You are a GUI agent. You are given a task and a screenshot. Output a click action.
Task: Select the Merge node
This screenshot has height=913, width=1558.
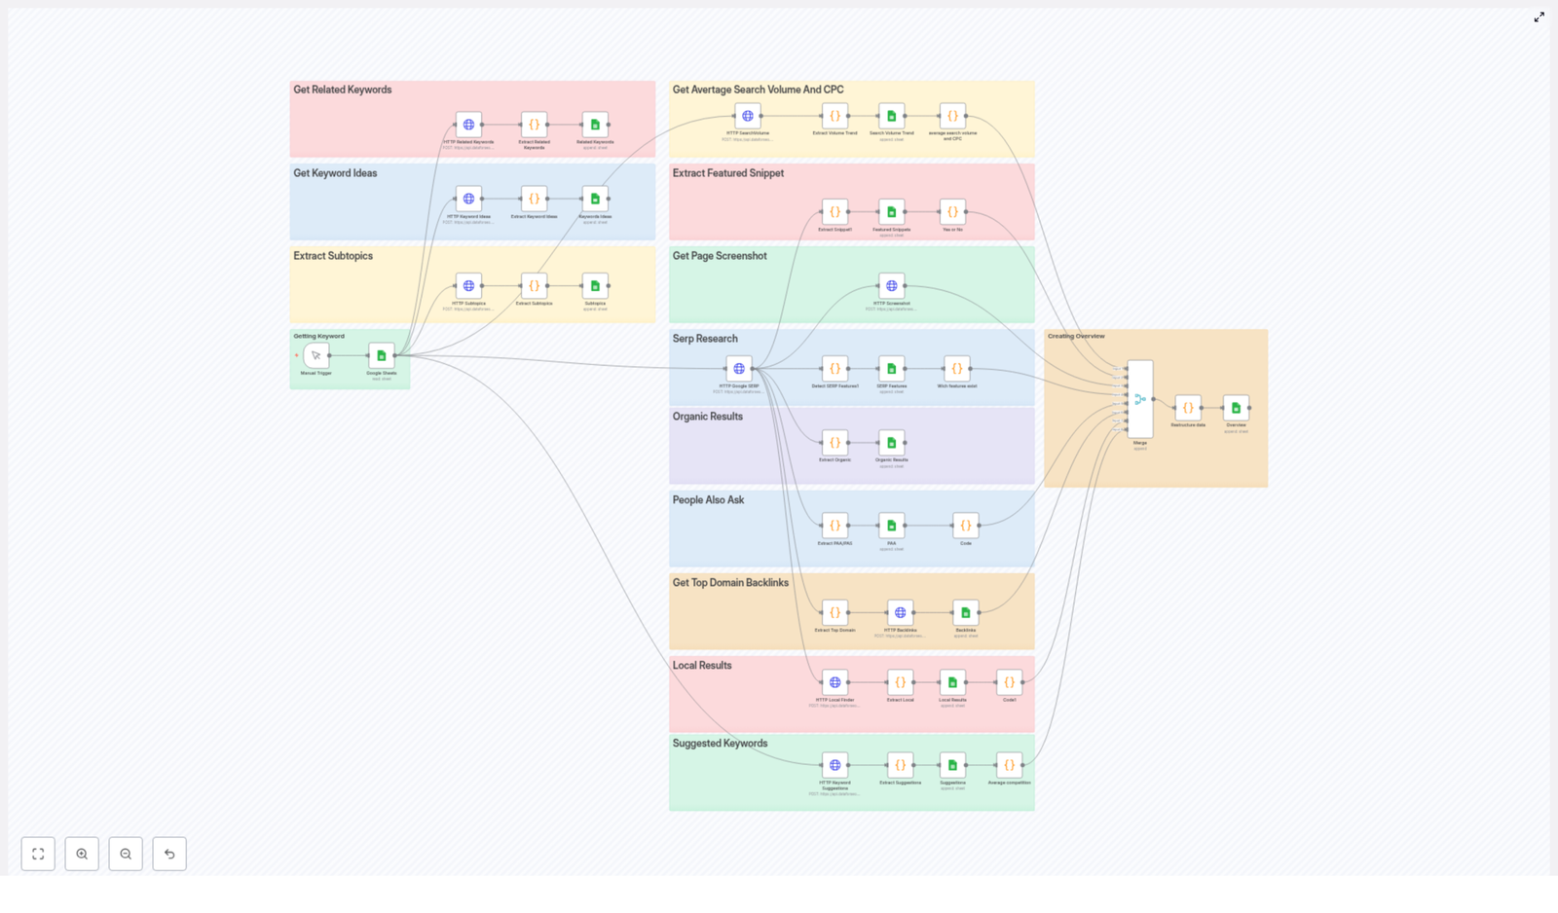[x=1140, y=399]
